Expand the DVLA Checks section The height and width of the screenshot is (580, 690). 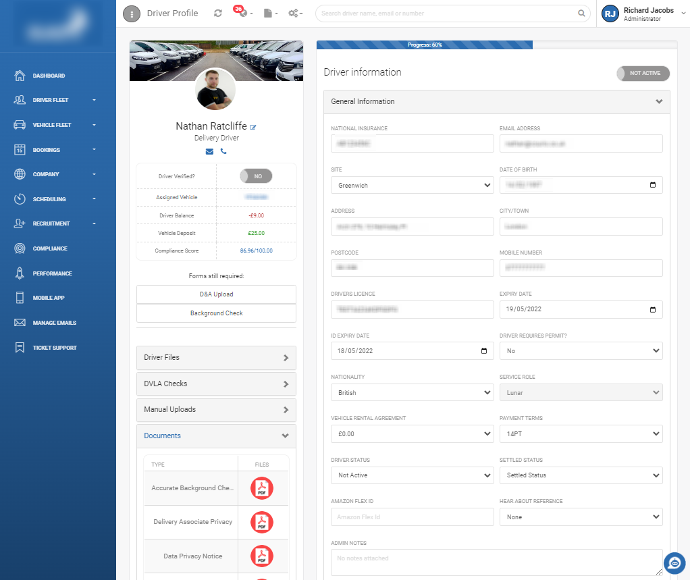(x=216, y=384)
